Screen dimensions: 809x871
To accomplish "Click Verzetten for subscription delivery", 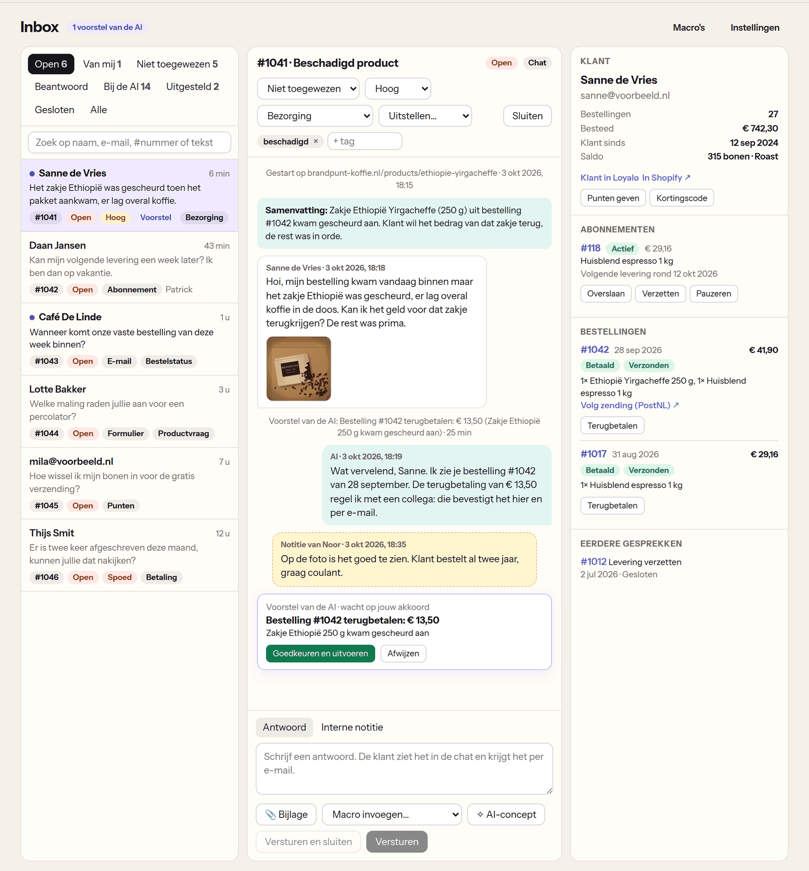I will coord(660,294).
